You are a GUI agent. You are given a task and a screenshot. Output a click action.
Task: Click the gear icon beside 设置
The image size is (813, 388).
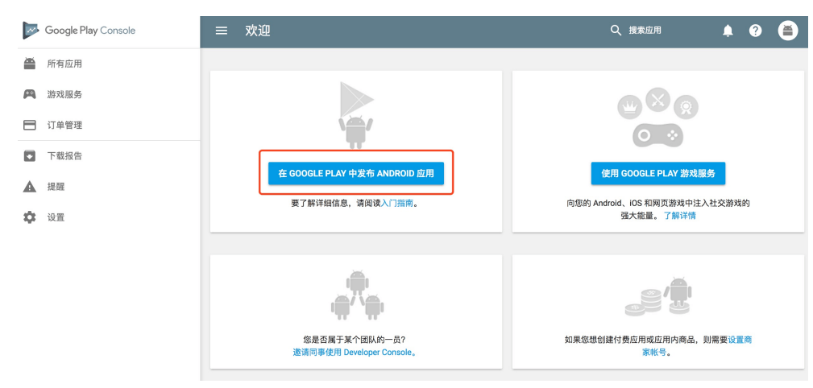coord(30,217)
